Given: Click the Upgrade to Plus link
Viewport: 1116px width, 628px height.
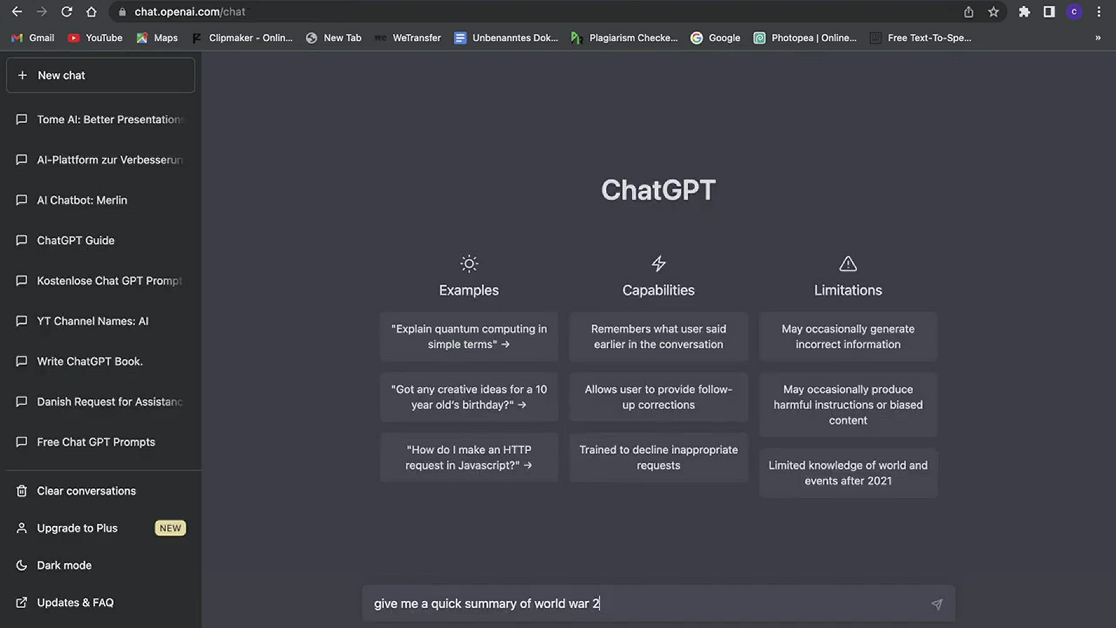Looking at the screenshot, I should point(77,528).
